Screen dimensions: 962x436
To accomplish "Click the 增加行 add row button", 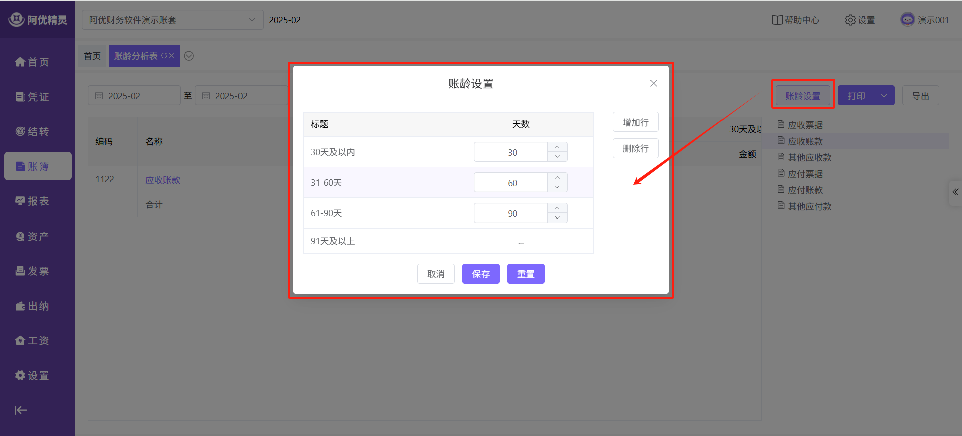I will pos(635,122).
